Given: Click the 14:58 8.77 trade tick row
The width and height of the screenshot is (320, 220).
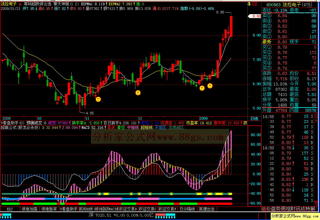Looking at the screenshot, I should click(288, 116).
